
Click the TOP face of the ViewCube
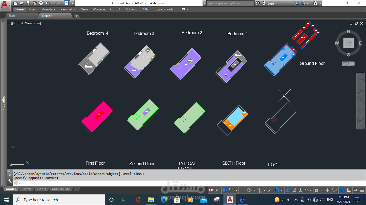click(x=348, y=43)
